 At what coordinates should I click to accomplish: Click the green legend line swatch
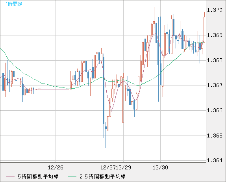[x=72, y=176]
